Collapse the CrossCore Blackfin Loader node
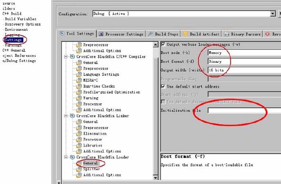Viewport: 281px width, 184px height. 66,157
